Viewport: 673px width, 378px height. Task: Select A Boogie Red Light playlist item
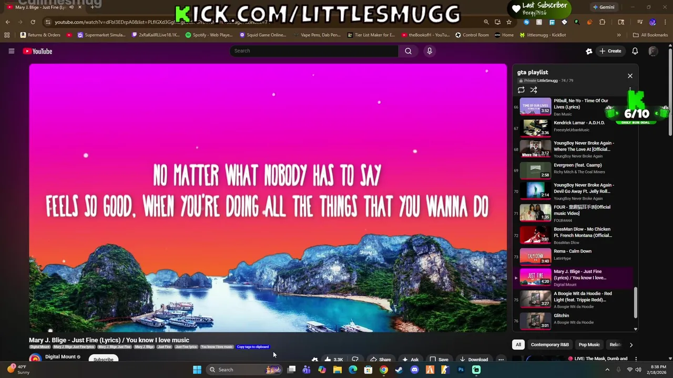(x=572, y=299)
